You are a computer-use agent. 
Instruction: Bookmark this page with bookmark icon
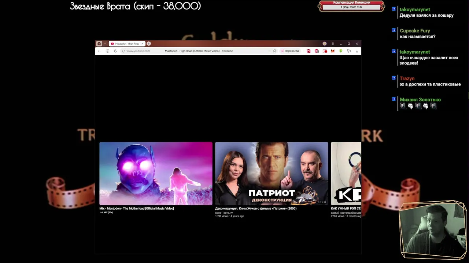coord(274,51)
